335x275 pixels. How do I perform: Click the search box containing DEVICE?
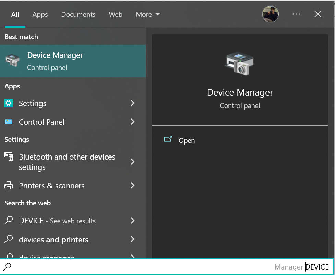click(167, 267)
